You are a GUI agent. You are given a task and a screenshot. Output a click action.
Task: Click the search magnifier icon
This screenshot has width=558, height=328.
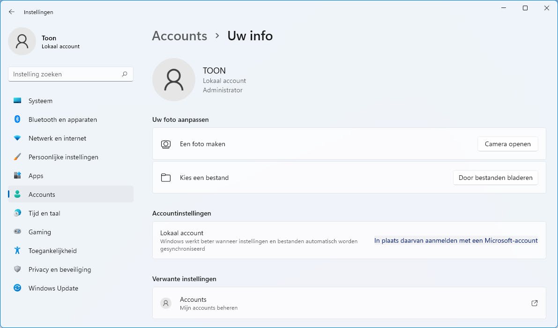coord(125,74)
